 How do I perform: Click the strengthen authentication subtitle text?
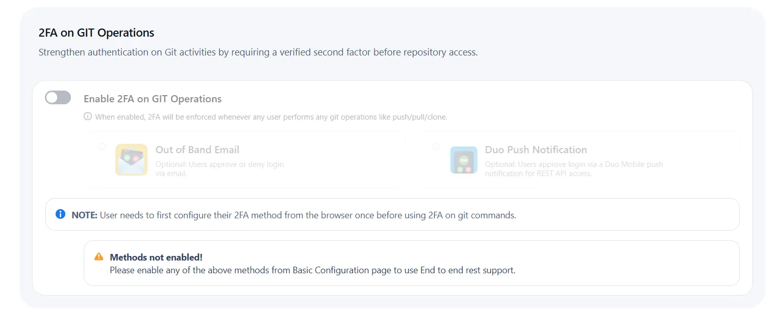[258, 52]
